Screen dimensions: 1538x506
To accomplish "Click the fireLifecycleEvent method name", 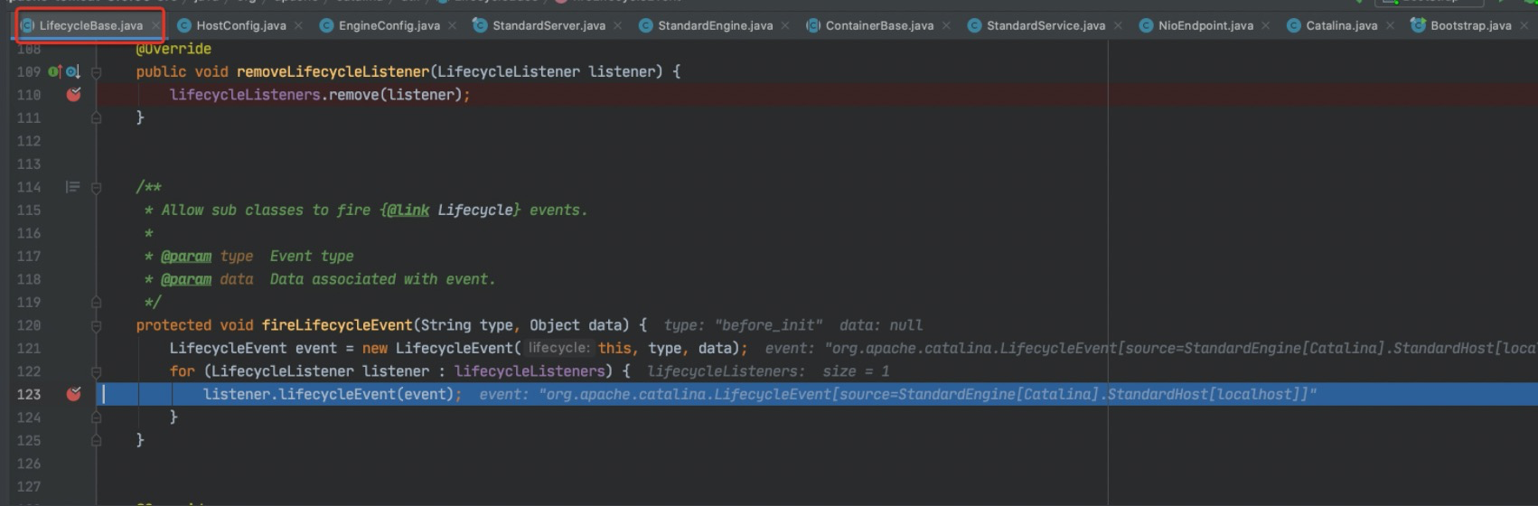I will pos(337,325).
